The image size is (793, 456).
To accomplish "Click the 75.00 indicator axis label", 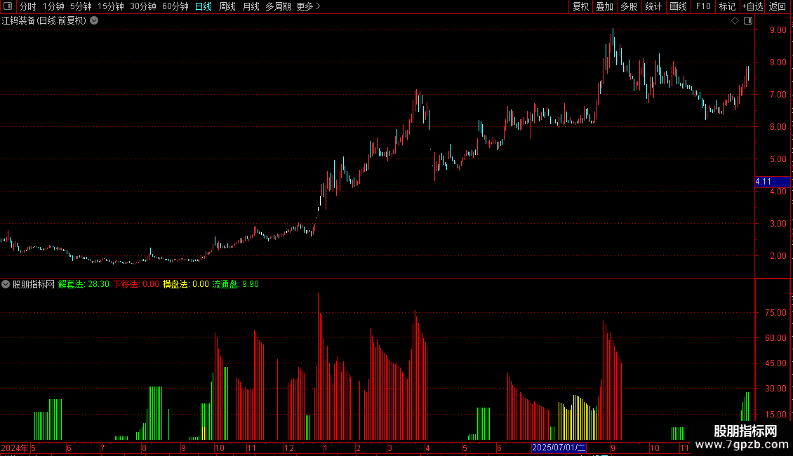I will (x=775, y=313).
